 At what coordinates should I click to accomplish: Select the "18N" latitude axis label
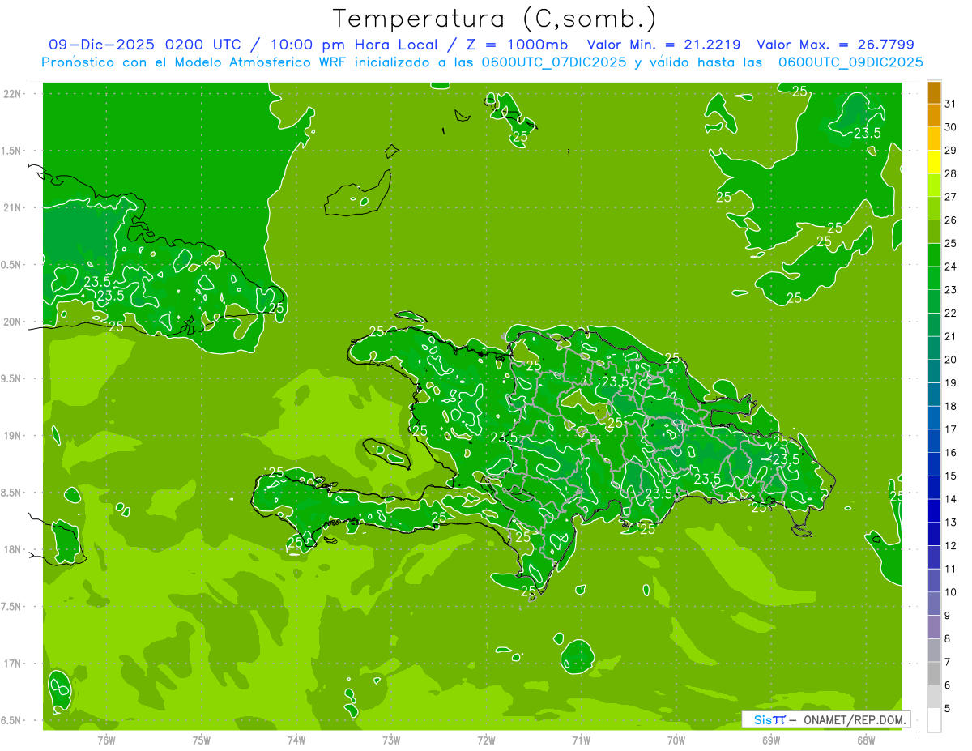click(14, 549)
